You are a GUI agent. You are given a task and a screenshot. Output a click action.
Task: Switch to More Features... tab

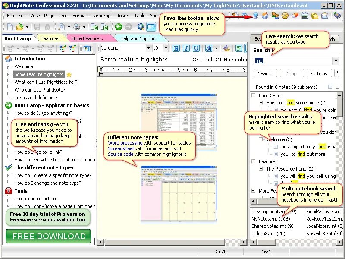pos(89,38)
